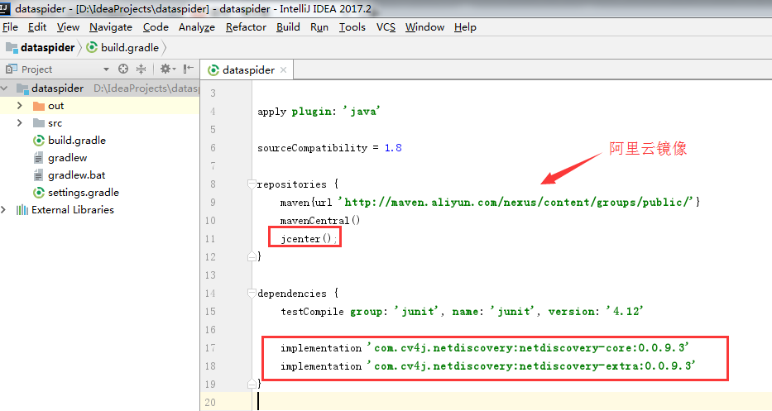Click the aliyun maven URL string

(x=515, y=202)
